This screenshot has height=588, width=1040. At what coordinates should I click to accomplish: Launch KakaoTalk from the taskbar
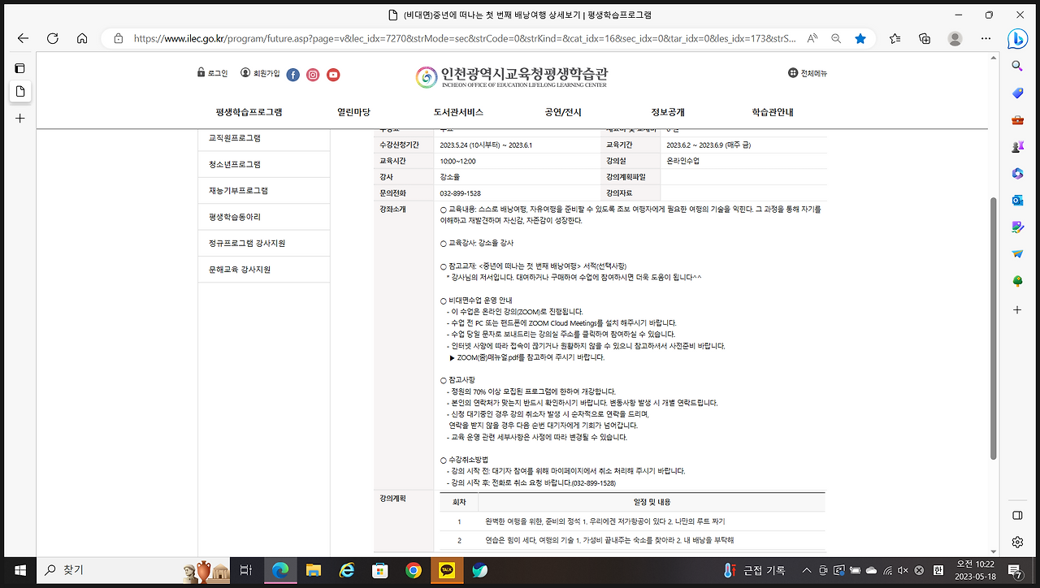coord(448,571)
